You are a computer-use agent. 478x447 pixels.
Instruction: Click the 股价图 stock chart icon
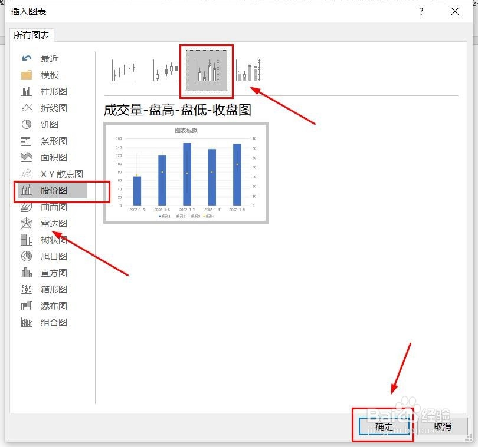tap(26, 190)
